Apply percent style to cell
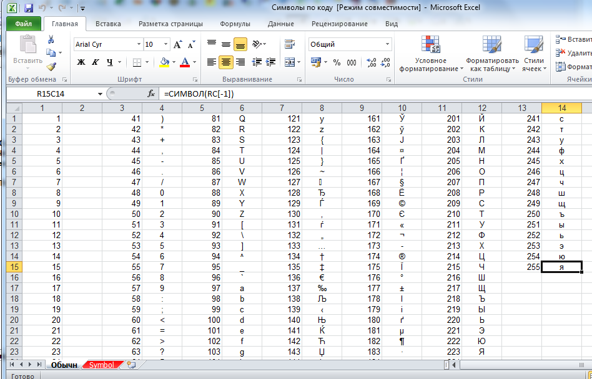 [337, 62]
